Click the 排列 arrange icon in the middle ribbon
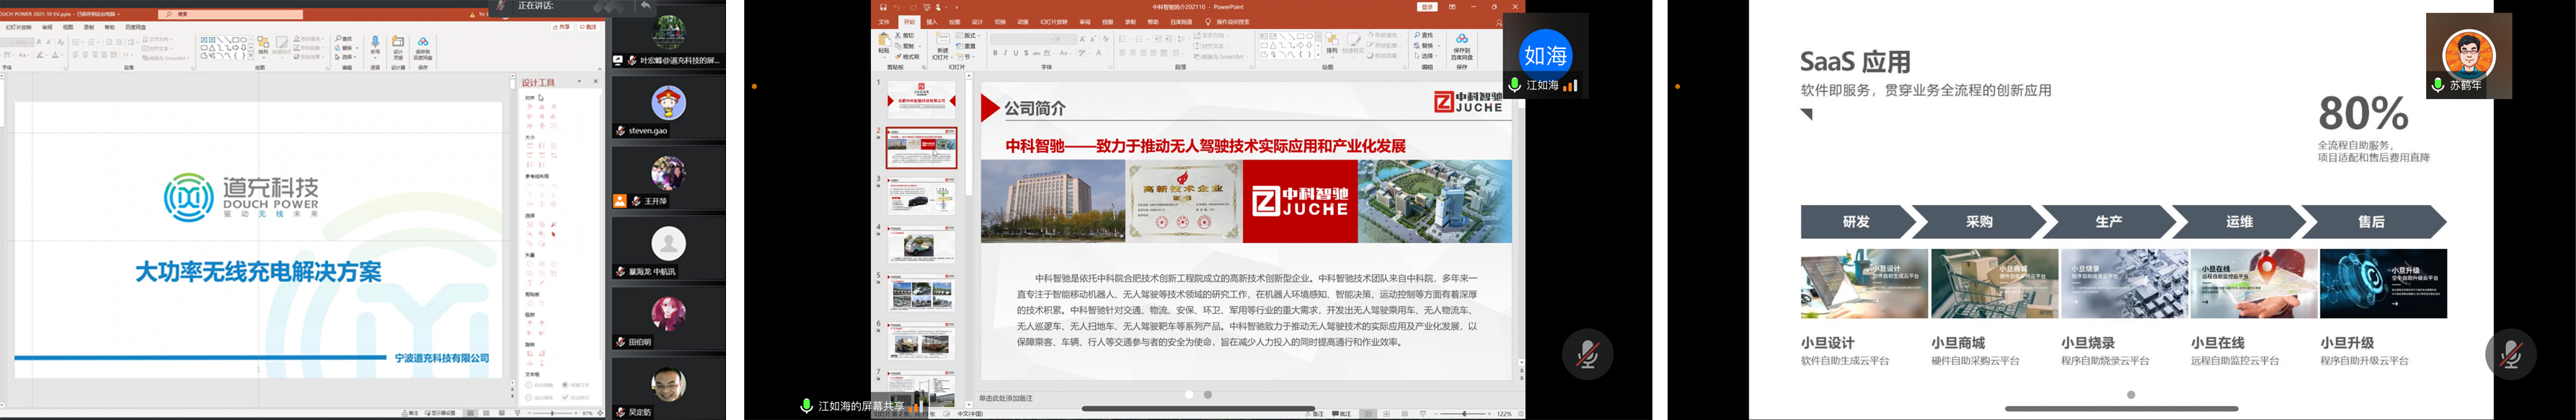Screen dimensions: 2576x420 [x=1331, y=43]
